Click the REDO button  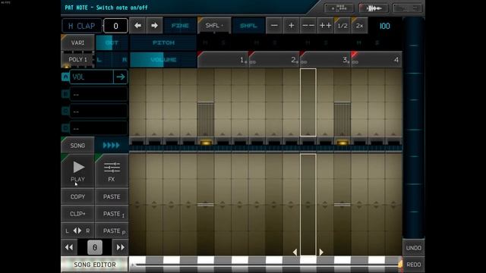click(x=413, y=265)
